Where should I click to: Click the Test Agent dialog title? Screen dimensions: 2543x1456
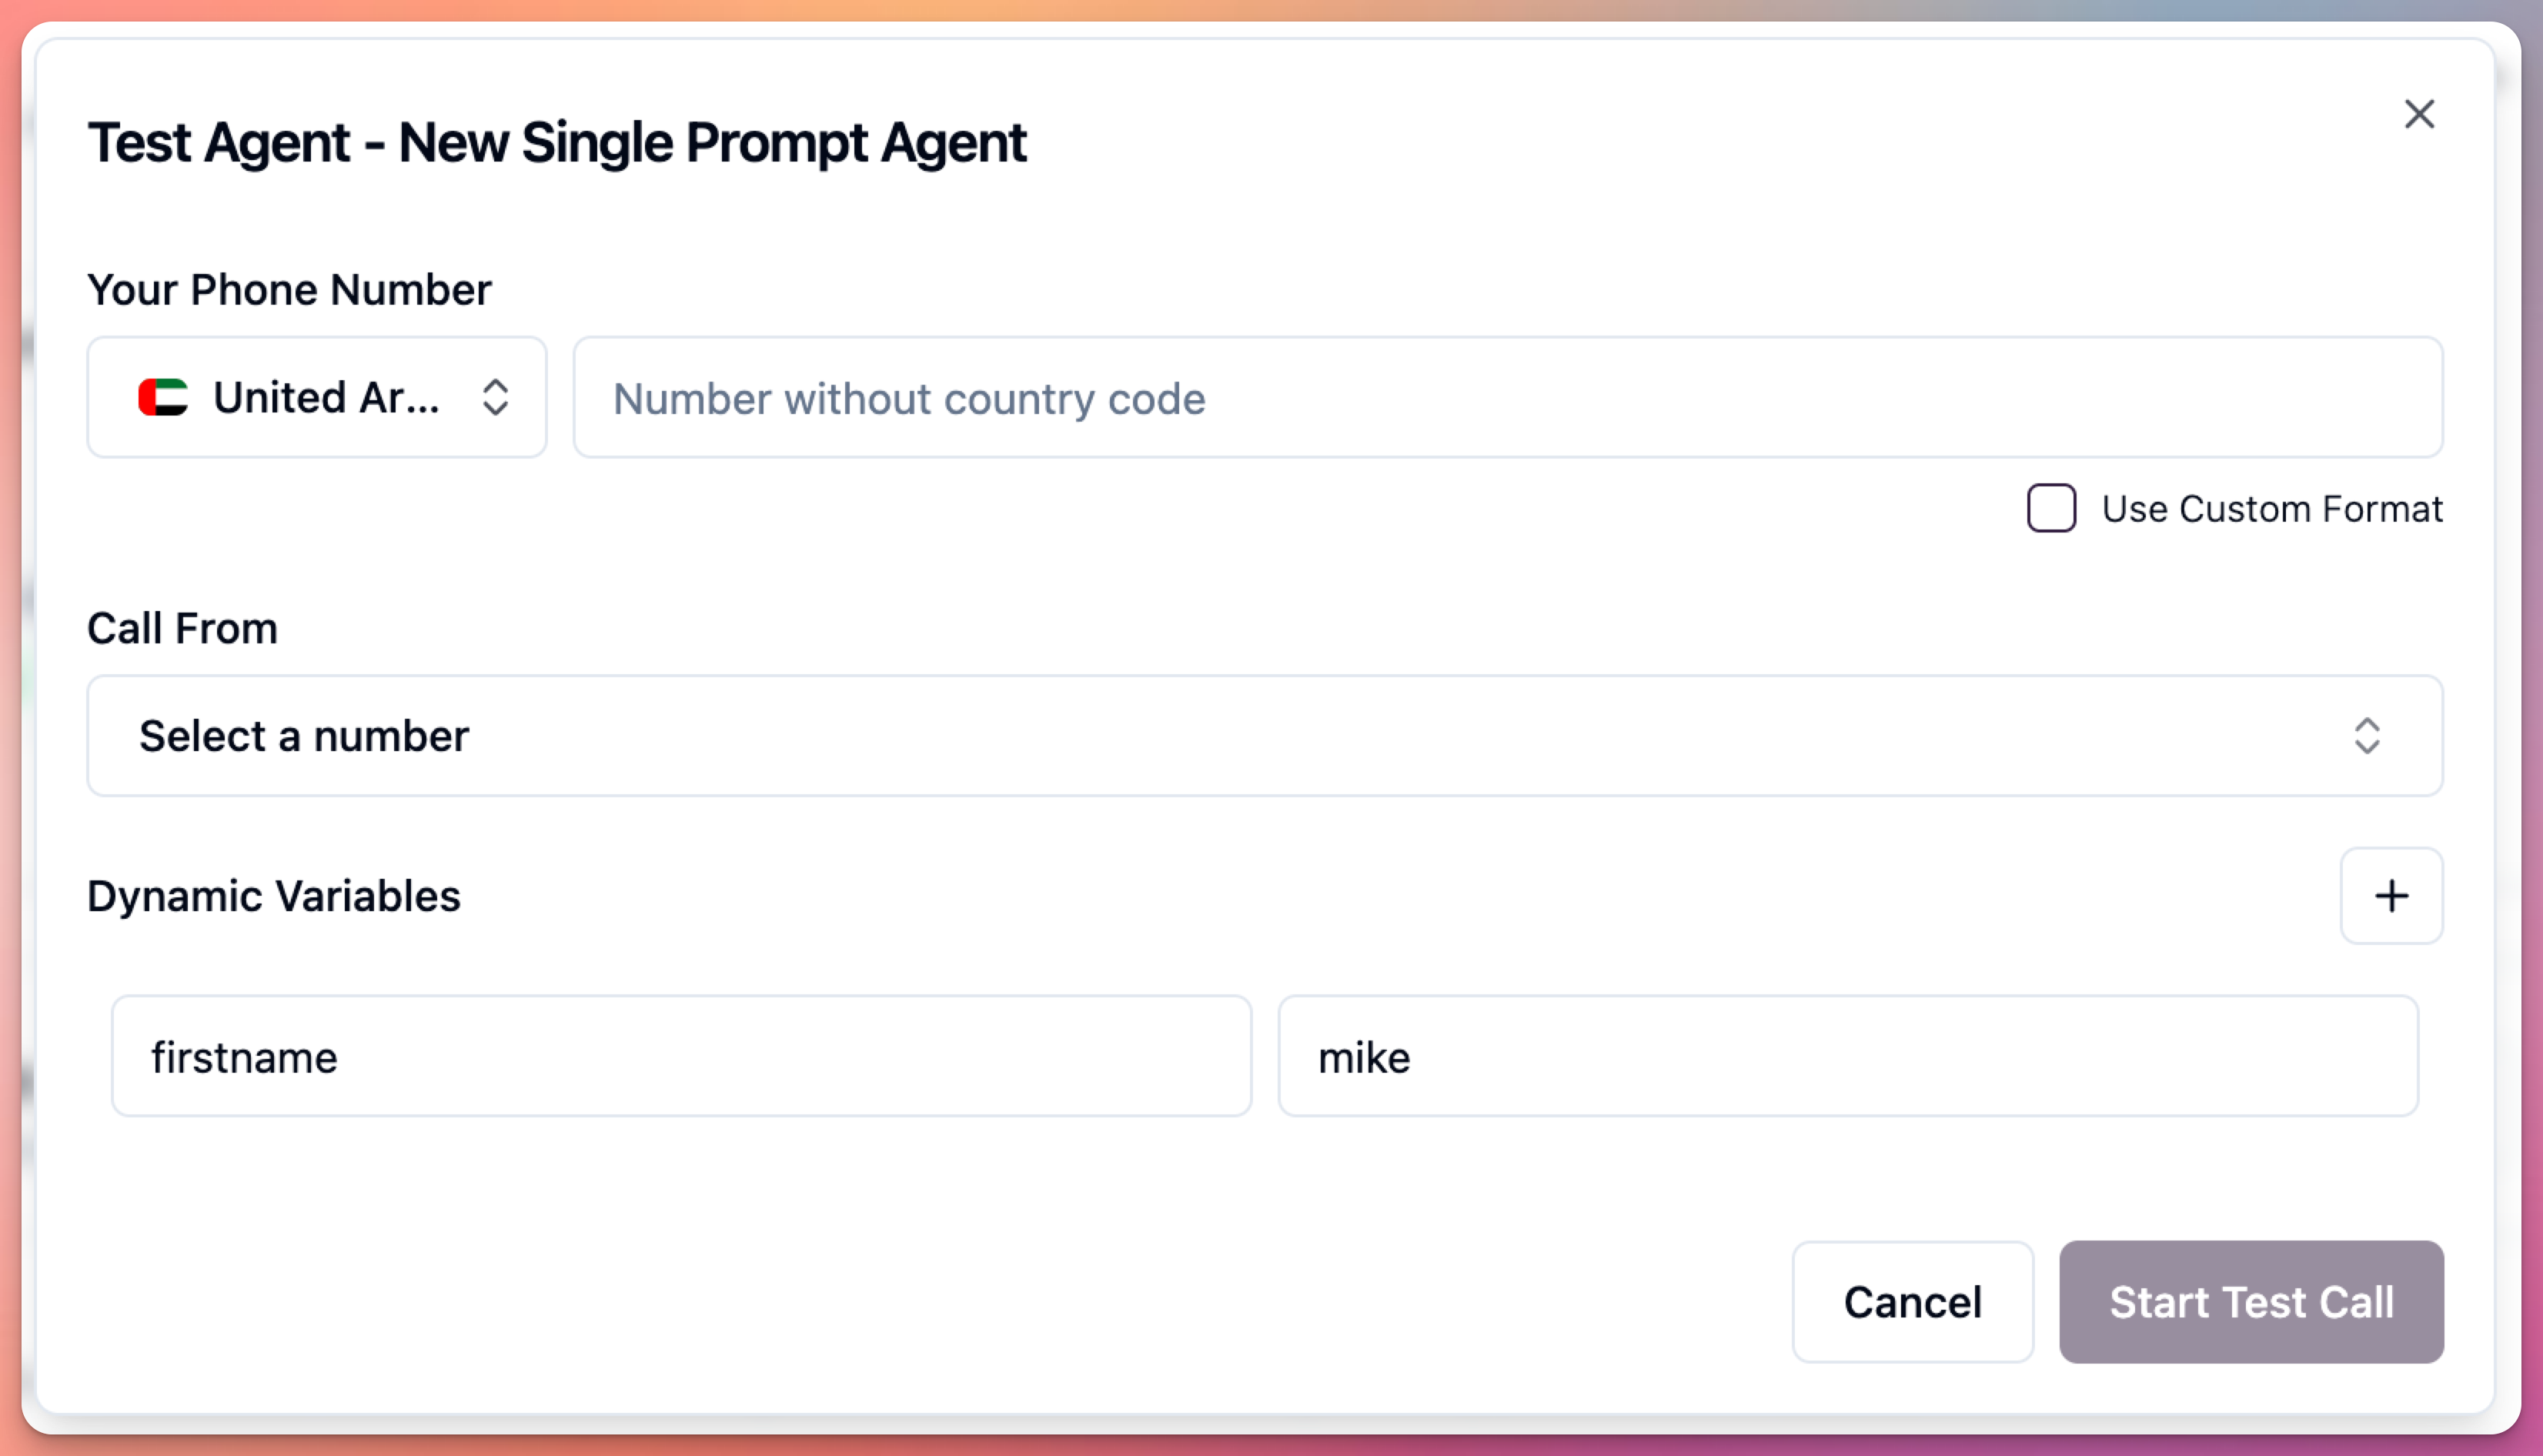point(557,141)
